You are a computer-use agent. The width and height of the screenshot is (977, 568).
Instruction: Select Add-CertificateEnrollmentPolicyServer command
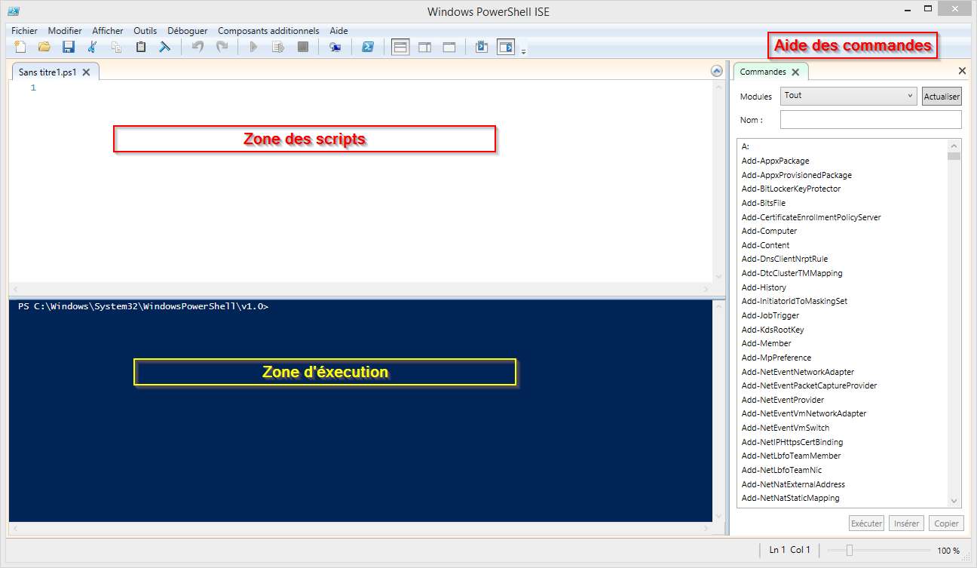coord(811,217)
